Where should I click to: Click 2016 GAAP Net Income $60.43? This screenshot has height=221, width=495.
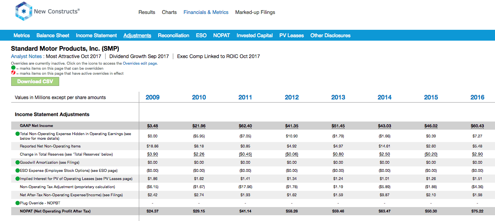(x=477, y=126)
